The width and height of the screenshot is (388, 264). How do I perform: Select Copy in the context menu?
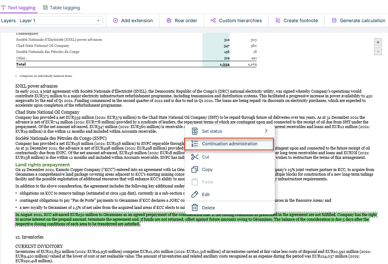230,170
